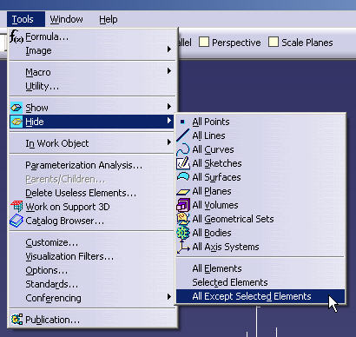Click the All Points dot icon

182,122
